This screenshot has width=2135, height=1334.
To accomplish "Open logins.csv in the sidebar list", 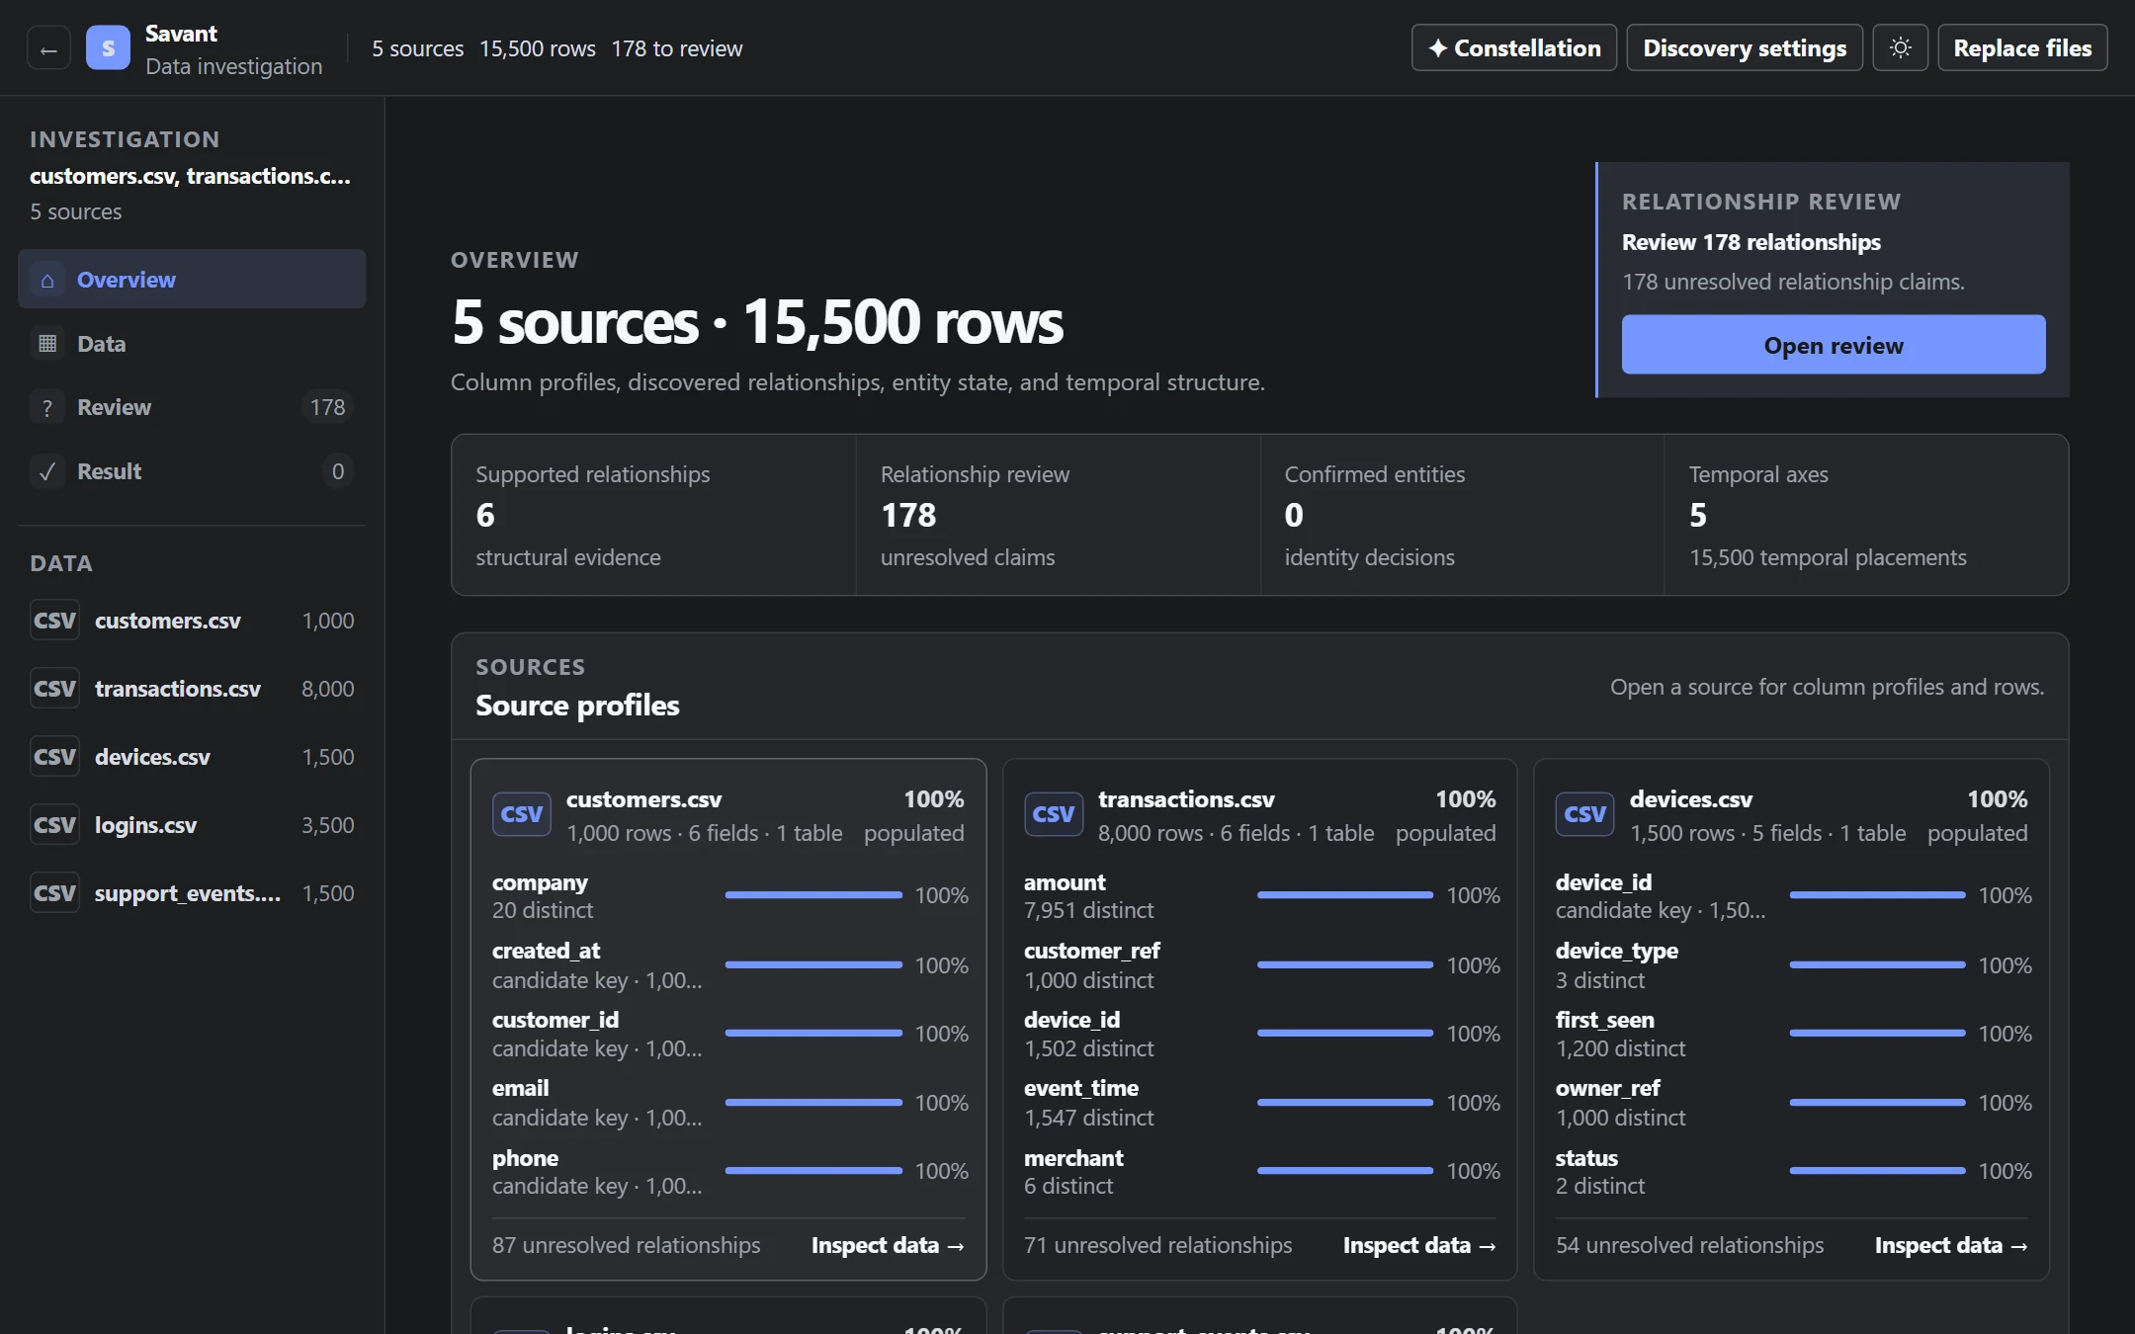I will (x=192, y=825).
